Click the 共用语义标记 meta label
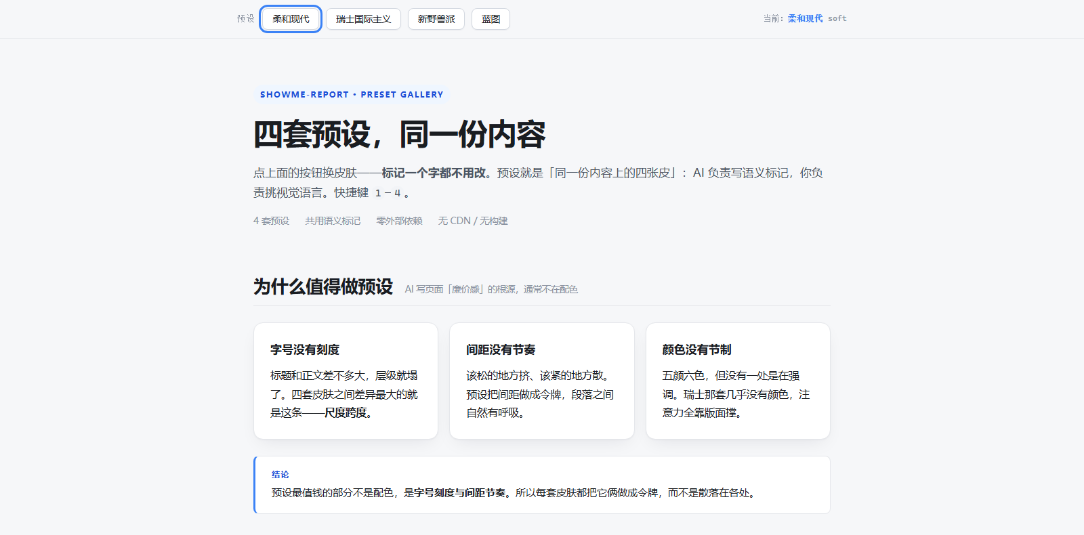Image resolution: width=1084 pixels, height=535 pixels. [x=333, y=221]
